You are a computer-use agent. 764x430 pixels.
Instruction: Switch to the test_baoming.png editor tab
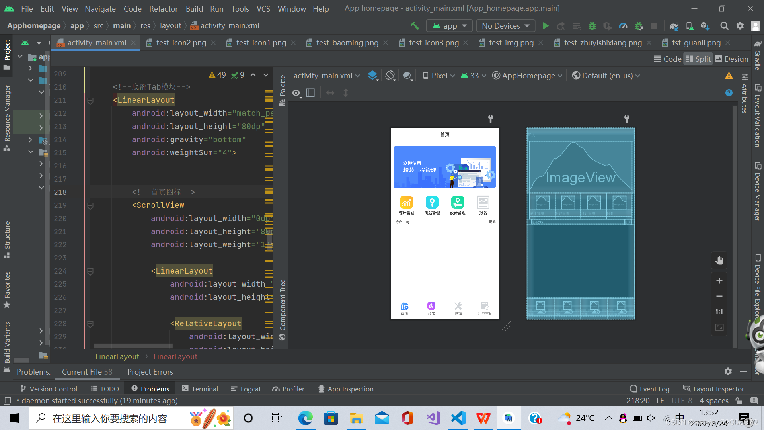point(347,43)
